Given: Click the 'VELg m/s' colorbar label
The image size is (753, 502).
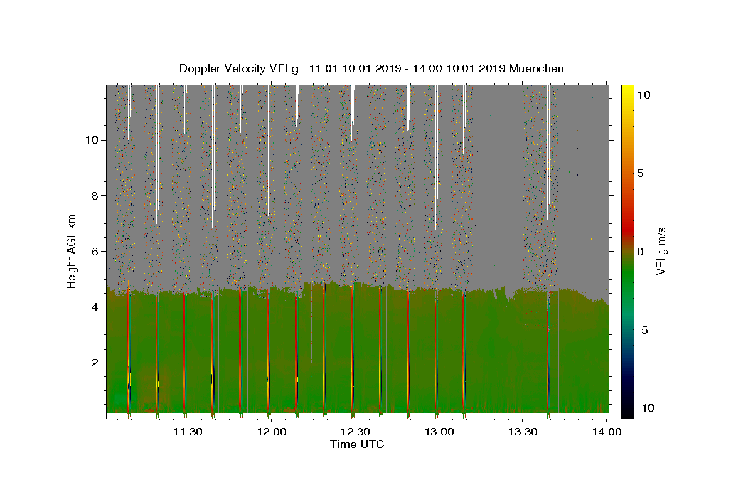Looking at the screenshot, I should coord(661,251).
